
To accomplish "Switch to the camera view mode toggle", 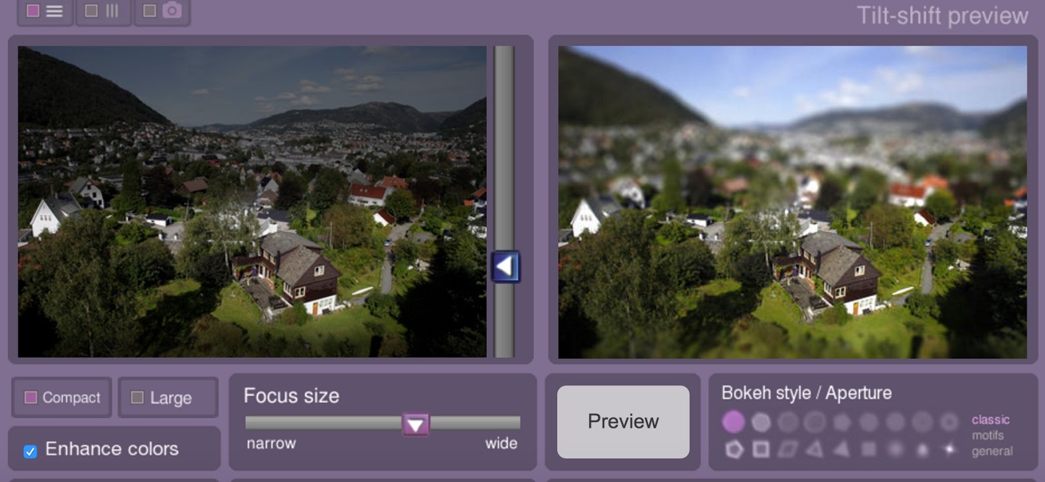I will tap(161, 11).
